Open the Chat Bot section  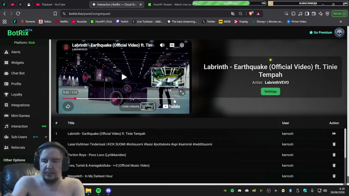tap(18, 73)
